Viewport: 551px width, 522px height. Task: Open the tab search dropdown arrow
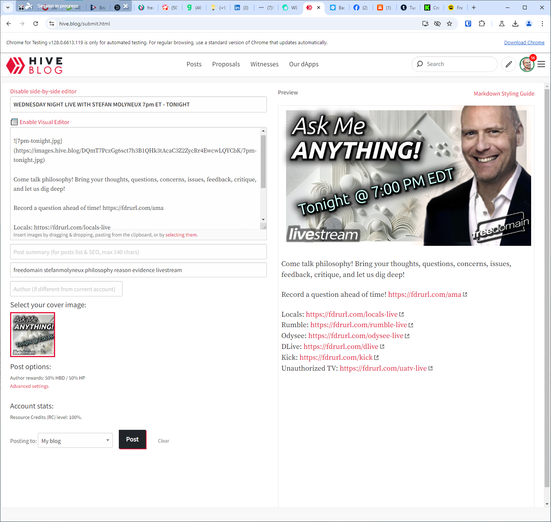tap(8, 7)
